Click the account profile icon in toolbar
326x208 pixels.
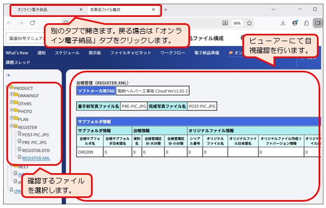click(x=295, y=23)
